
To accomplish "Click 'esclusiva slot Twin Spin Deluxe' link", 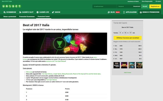I will coord(56,61).
